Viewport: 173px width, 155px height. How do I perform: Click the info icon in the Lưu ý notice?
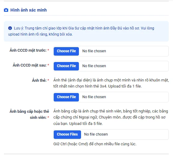10,28
